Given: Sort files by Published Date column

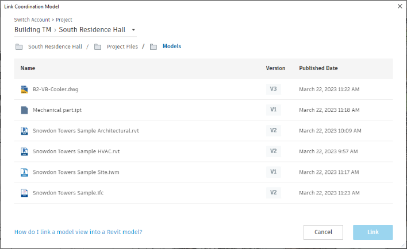Looking at the screenshot, I should pos(318,68).
